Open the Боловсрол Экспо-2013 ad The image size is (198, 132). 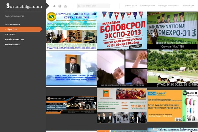(x=122, y=31)
